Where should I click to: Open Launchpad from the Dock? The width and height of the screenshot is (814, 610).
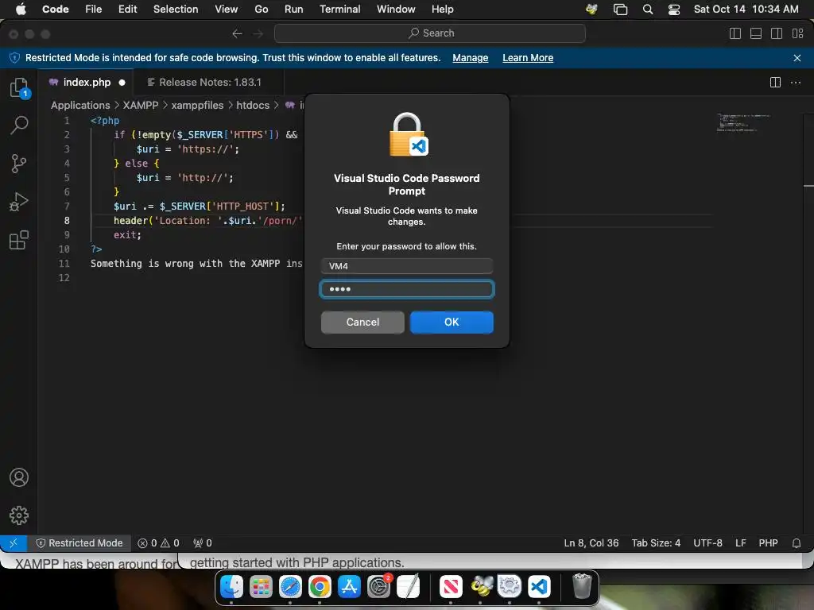coord(261,587)
